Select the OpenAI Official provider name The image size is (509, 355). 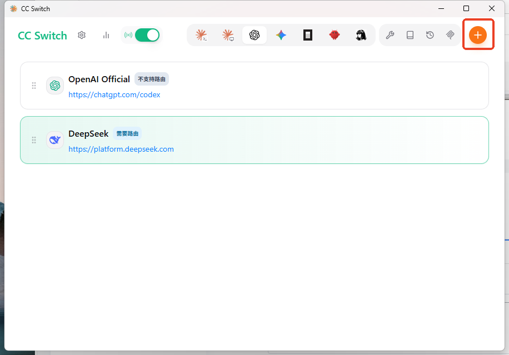(x=99, y=79)
